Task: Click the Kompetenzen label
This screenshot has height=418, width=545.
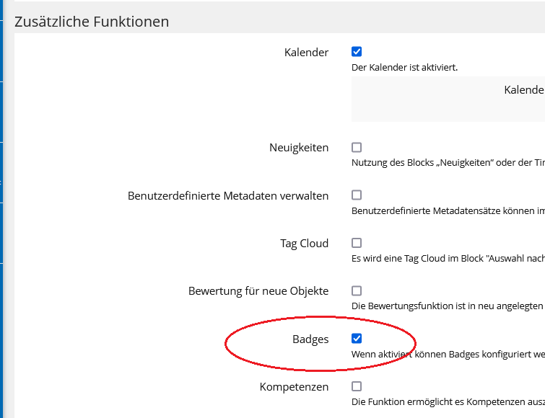Action: [x=294, y=387]
